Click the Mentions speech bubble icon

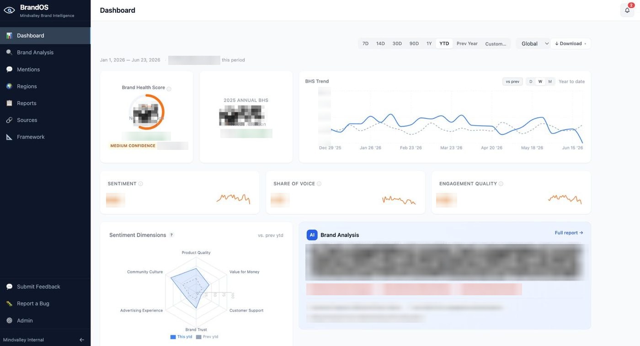click(x=9, y=69)
